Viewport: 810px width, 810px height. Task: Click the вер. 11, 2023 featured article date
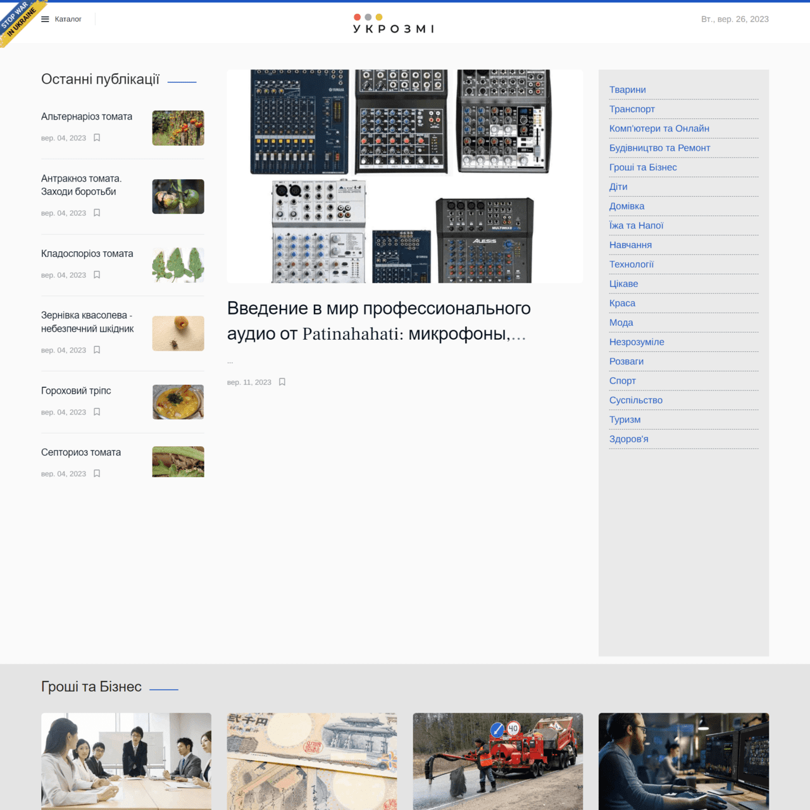pos(249,382)
